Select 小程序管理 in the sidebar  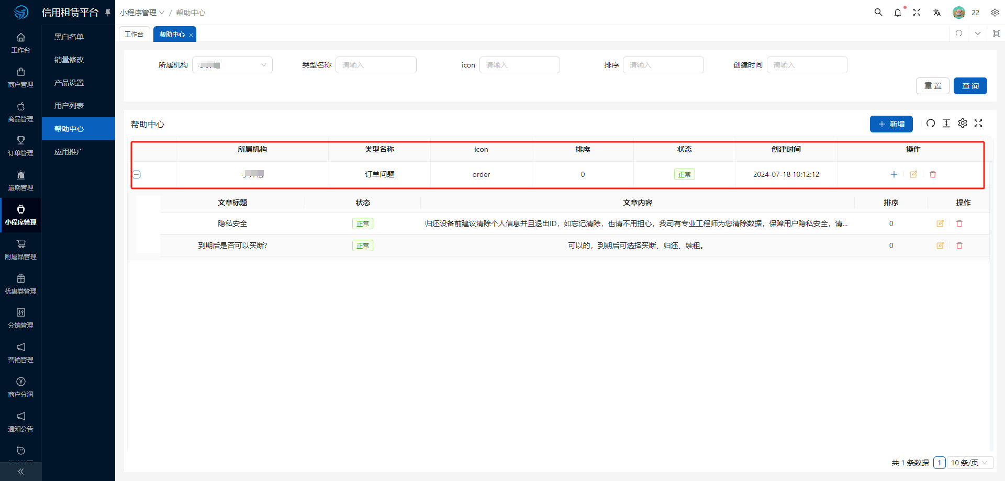[21, 215]
